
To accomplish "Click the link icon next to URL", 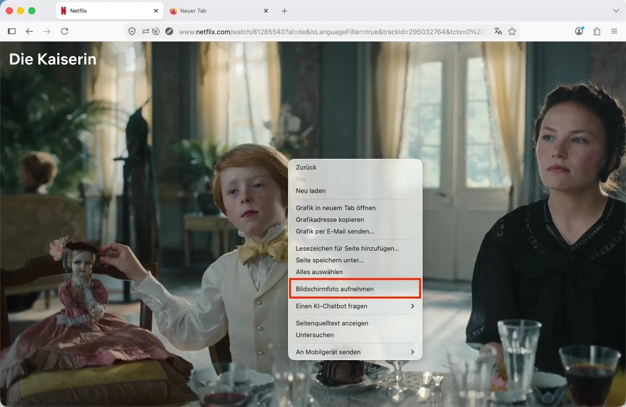I will click(x=169, y=31).
